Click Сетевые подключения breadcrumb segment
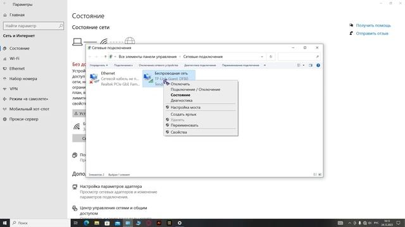The width and height of the screenshot is (405, 227). click(x=202, y=57)
